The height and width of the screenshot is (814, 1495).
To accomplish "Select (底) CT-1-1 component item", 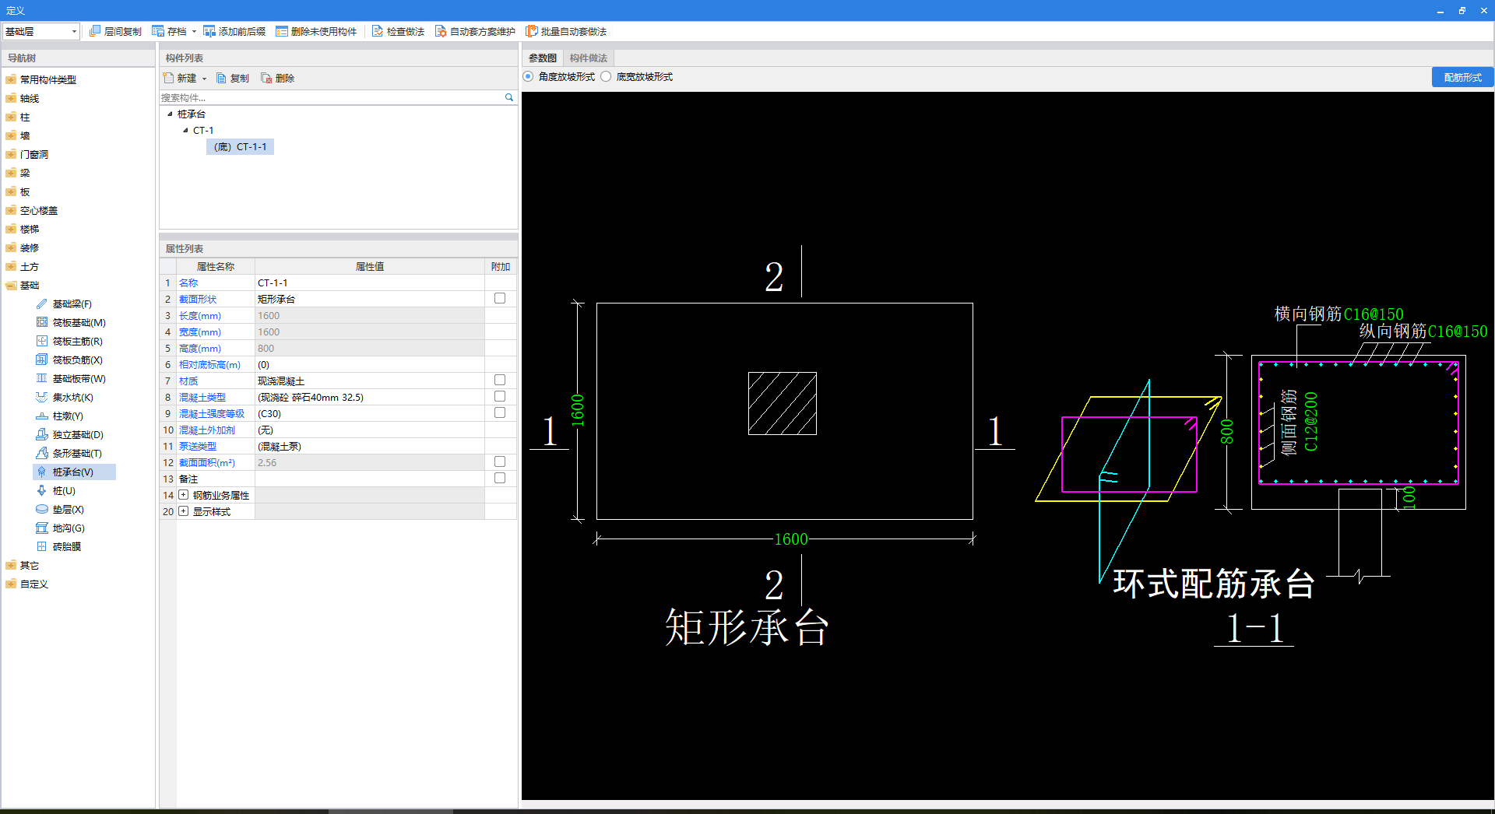I will [x=240, y=147].
